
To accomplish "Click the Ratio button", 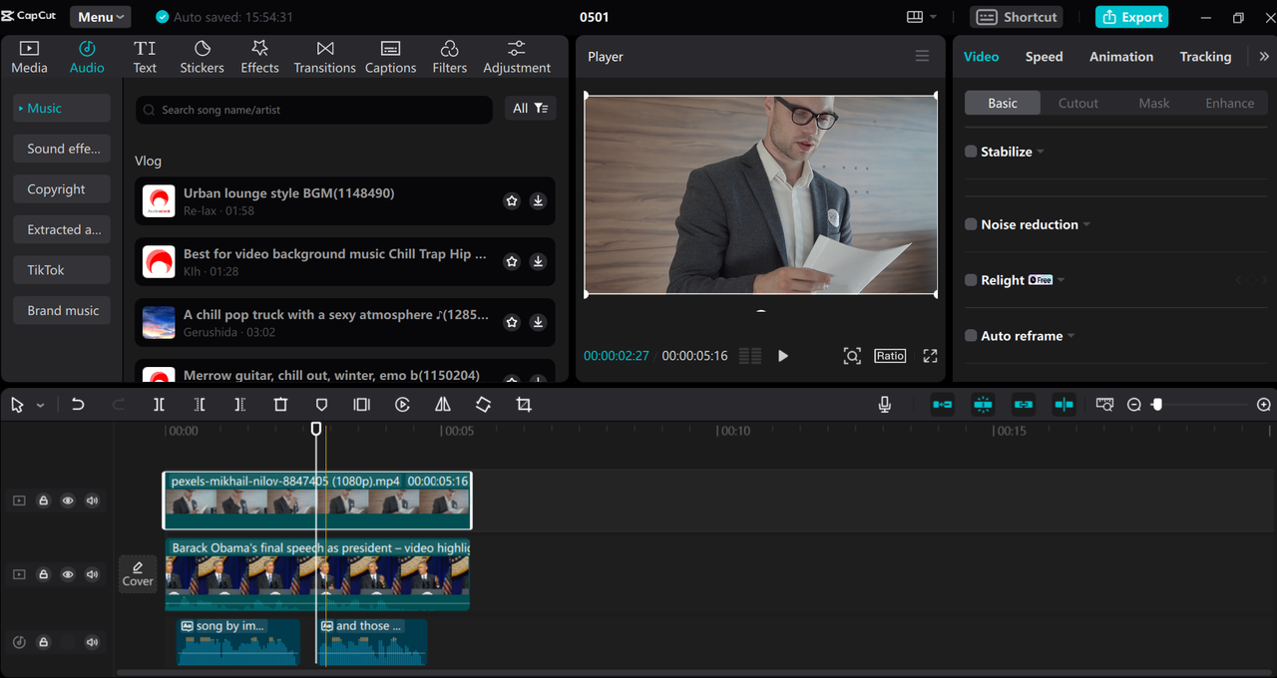I will [890, 356].
